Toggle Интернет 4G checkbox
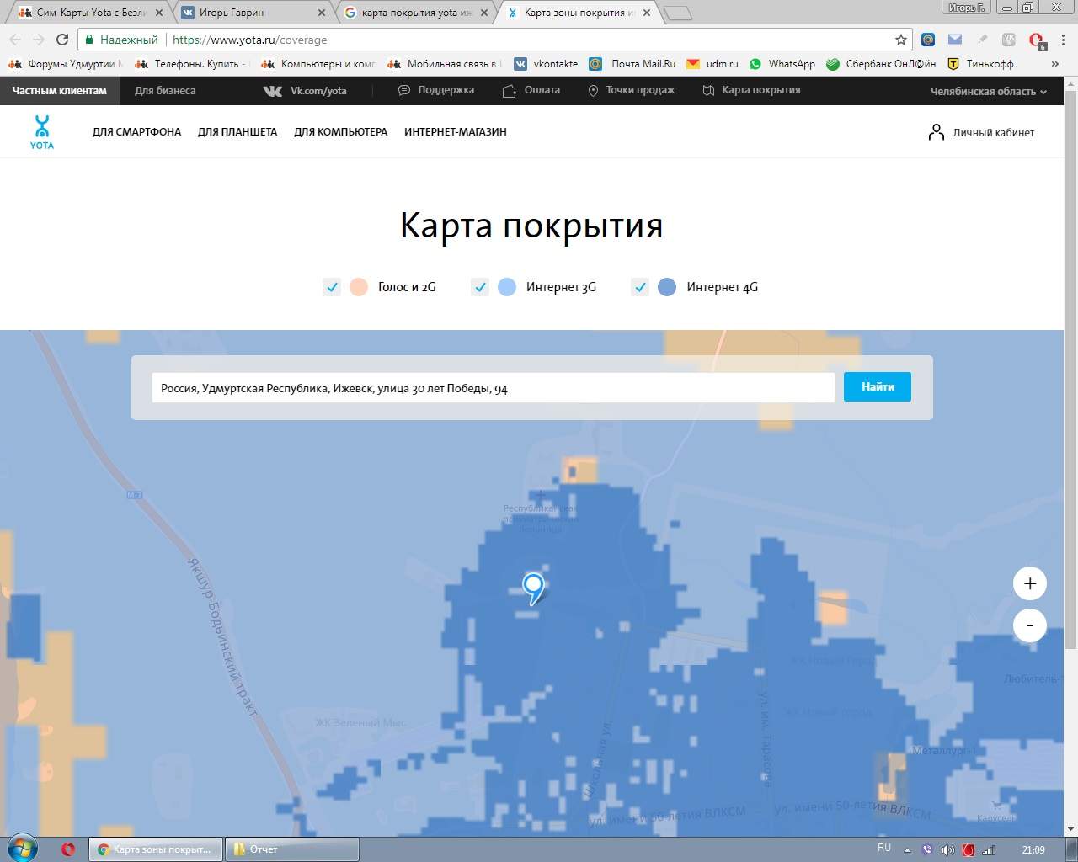 [x=640, y=287]
